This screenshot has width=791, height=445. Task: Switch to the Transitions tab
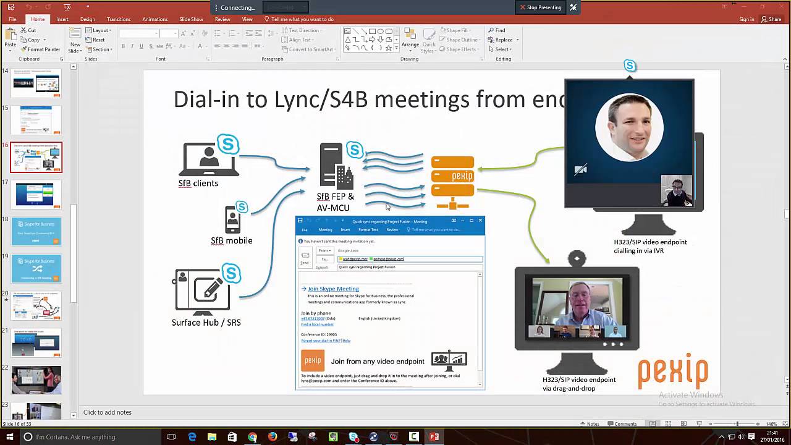(119, 19)
